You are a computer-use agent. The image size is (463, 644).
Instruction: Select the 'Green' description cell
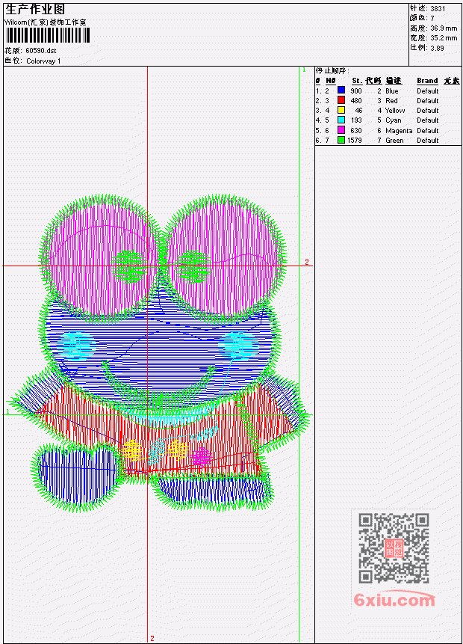[x=394, y=141]
